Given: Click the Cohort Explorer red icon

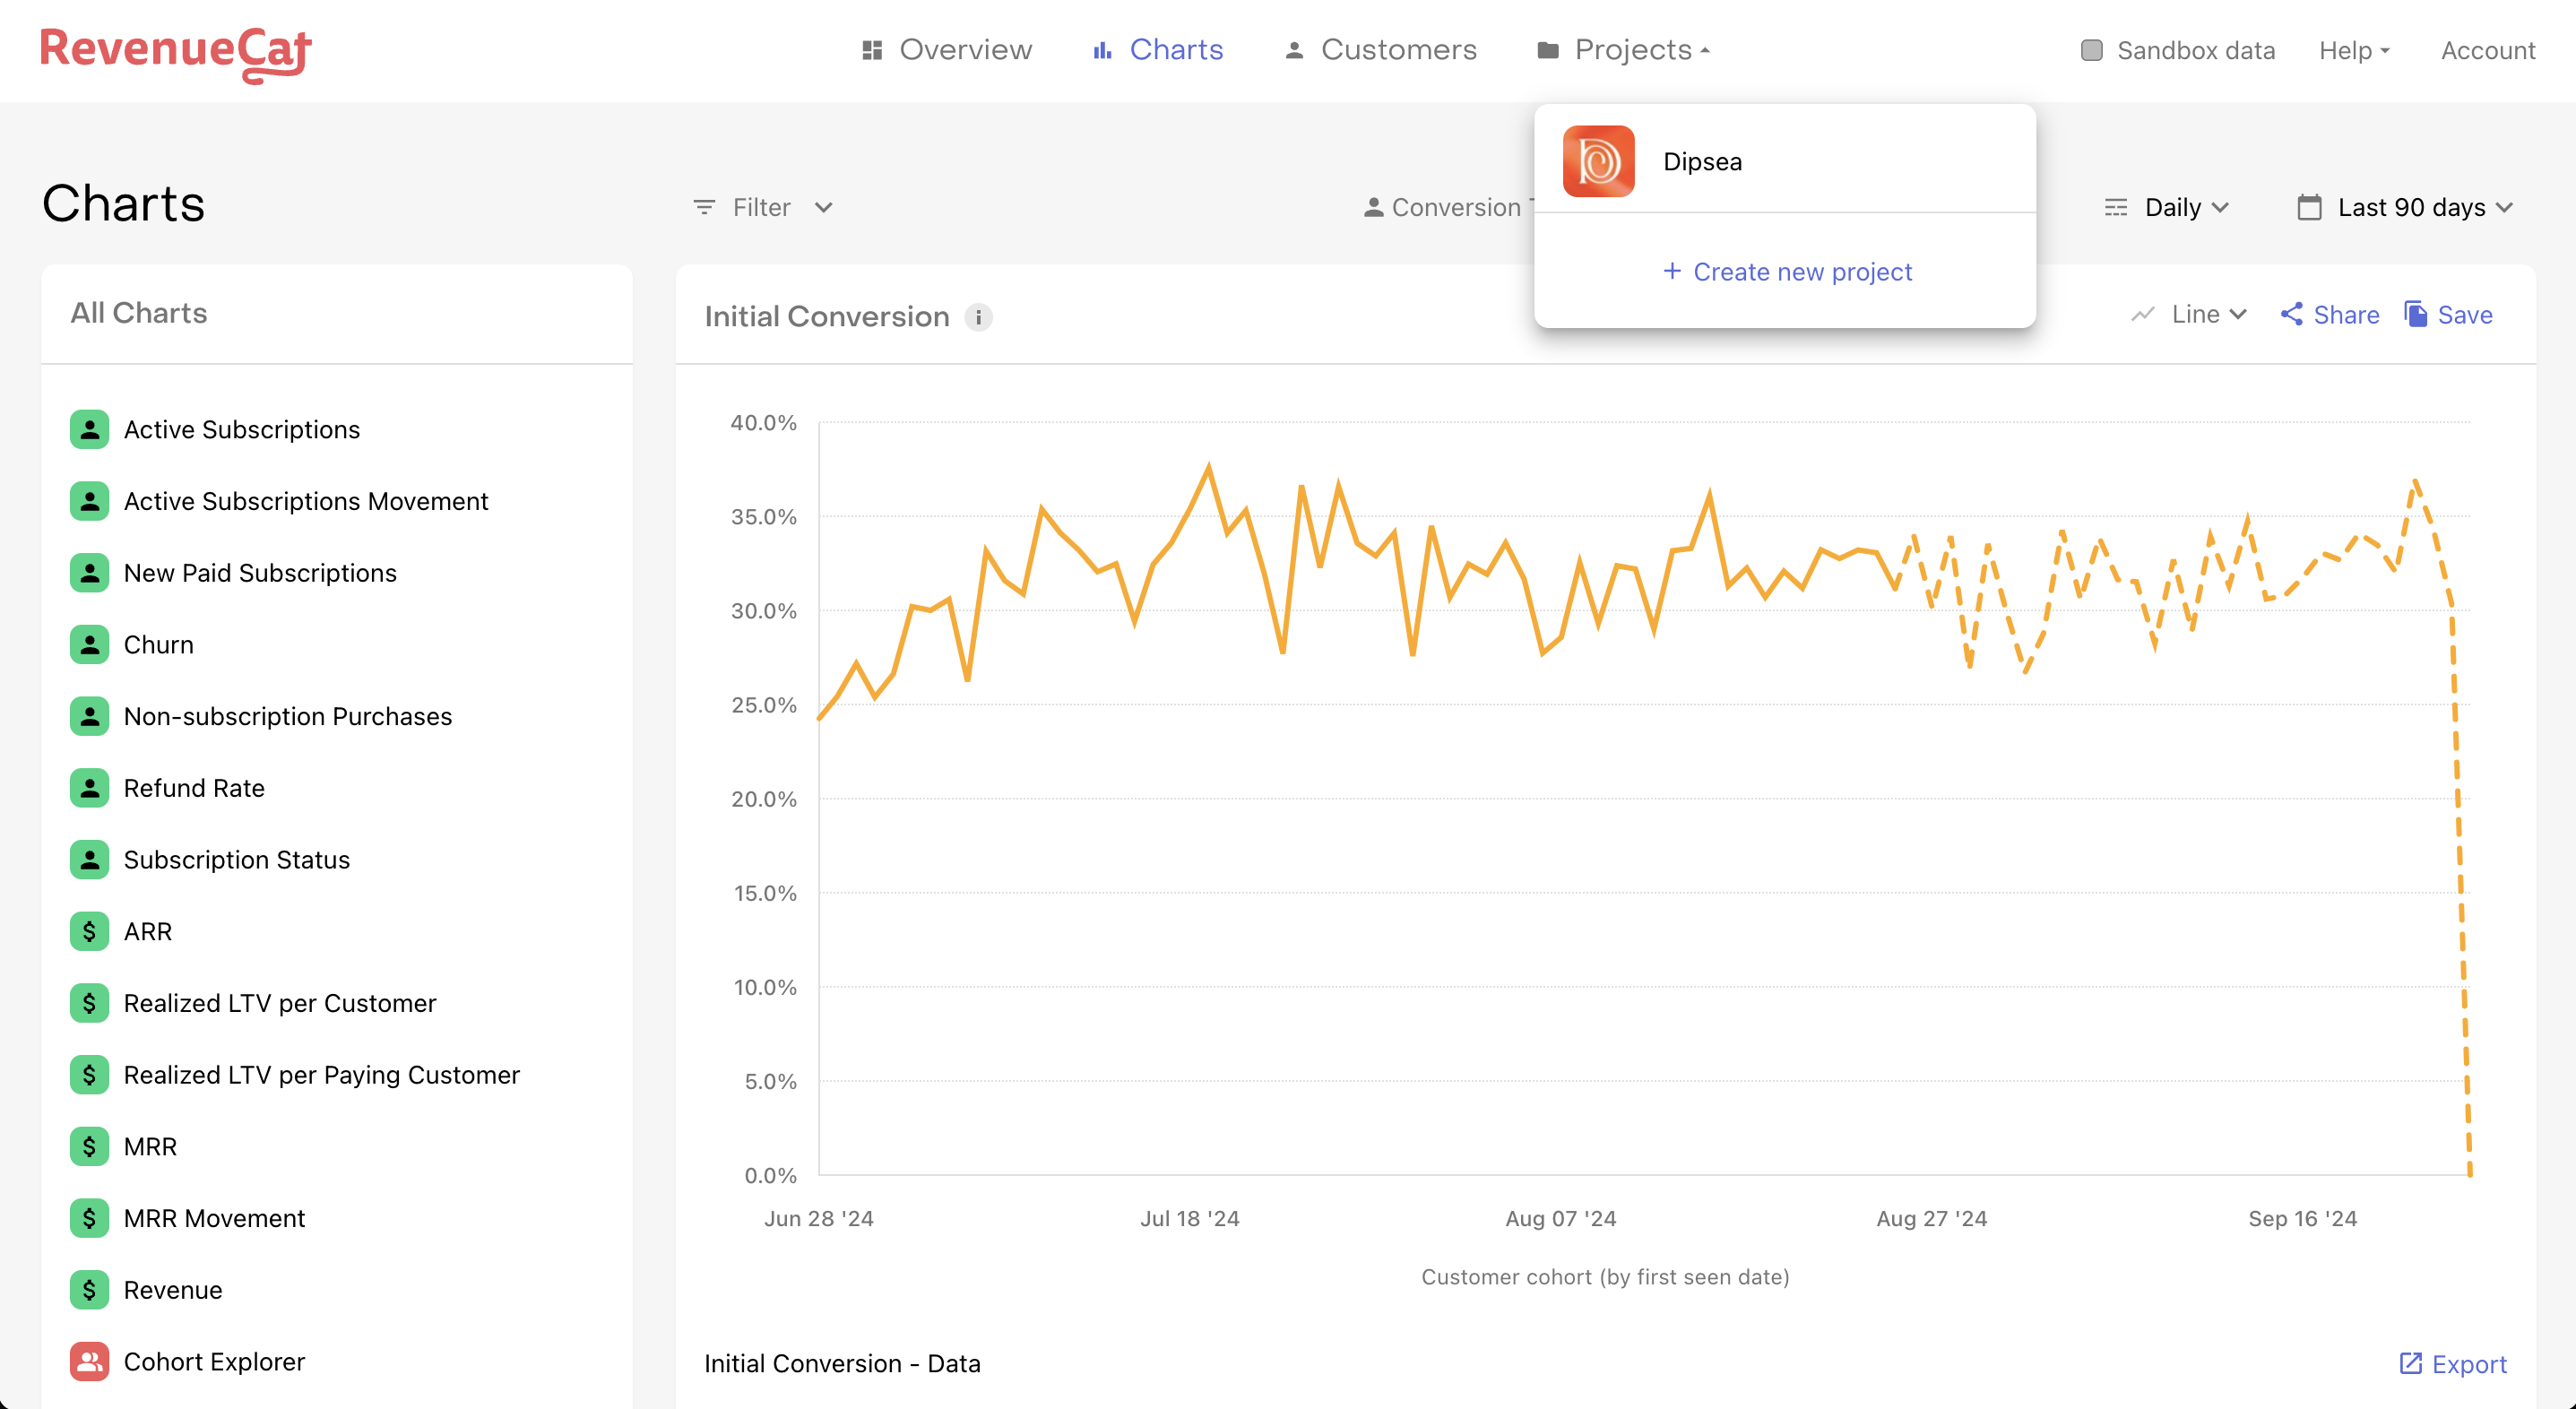Looking at the screenshot, I should (x=89, y=1361).
